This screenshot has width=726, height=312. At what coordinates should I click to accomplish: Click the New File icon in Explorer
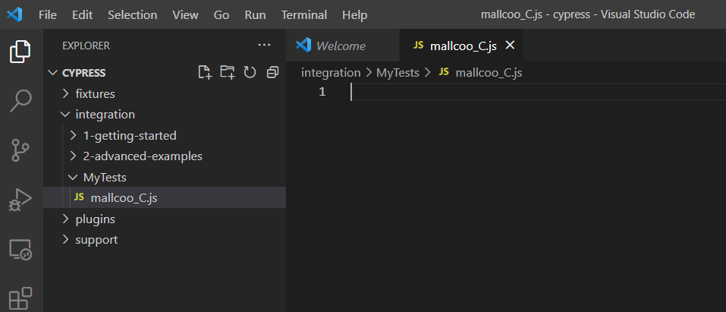pos(204,72)
